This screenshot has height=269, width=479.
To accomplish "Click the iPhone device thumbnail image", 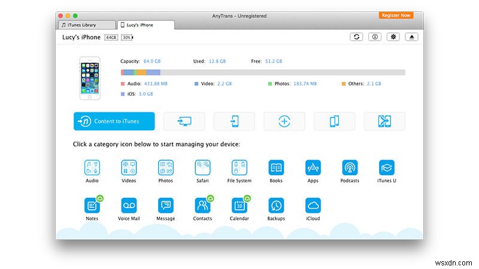I will (x=90, y=78).
